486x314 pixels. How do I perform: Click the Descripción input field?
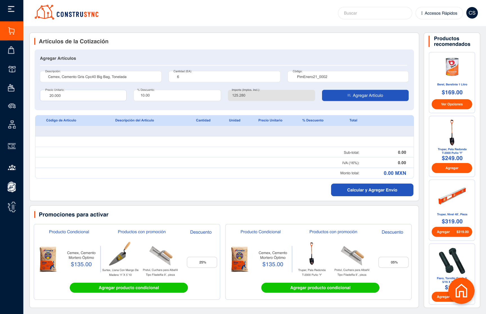[101, 77]
